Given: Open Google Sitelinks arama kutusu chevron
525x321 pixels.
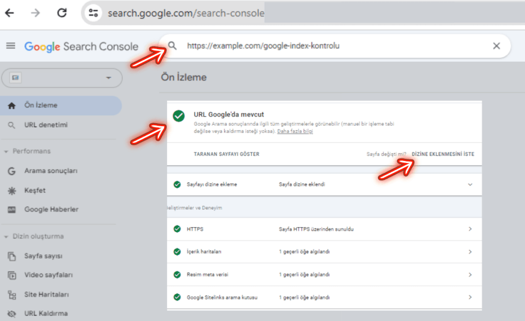Looking at the screenshot, I should pos(470,297).
